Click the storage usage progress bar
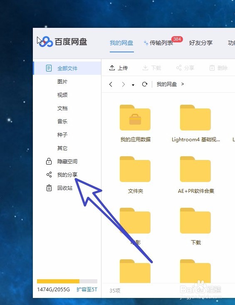The width and height of the screenshot is (235, 305). (67, 281)
